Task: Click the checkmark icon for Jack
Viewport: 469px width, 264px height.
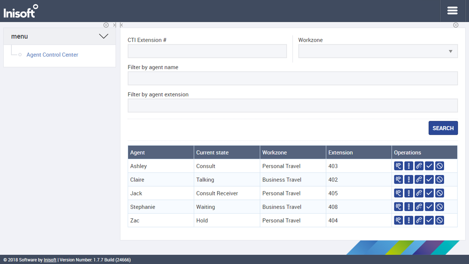Action: coord(429,193)
